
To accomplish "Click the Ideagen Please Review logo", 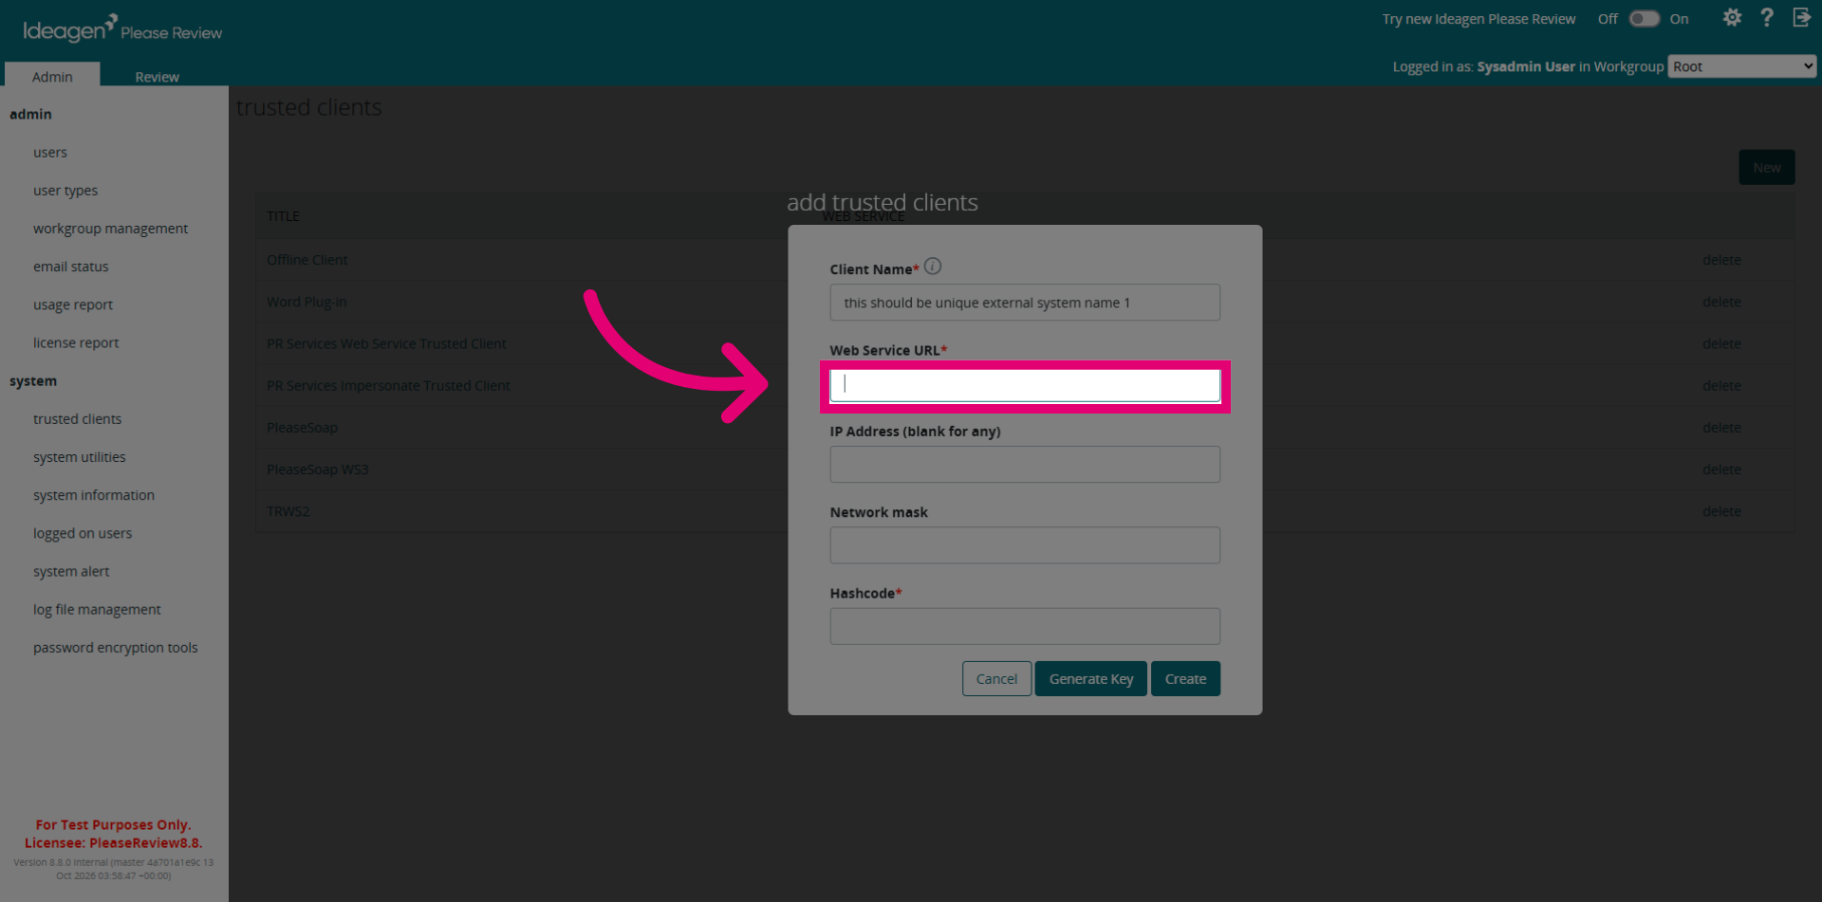I will (x=122, y=29).
